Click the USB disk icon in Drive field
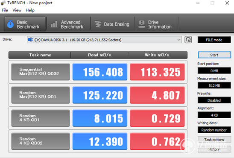 tap(31, 40)
